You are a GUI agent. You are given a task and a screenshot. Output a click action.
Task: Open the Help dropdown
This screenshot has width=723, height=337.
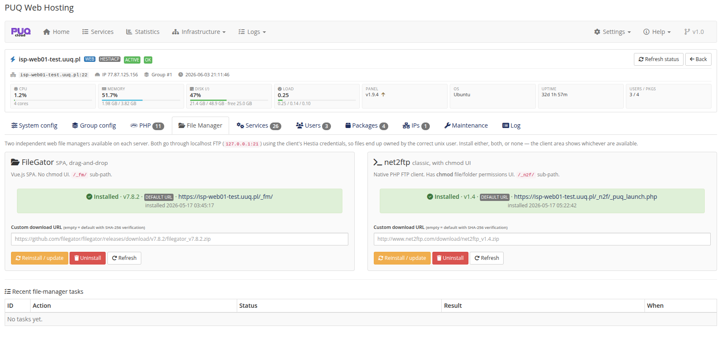coord(657,32)
